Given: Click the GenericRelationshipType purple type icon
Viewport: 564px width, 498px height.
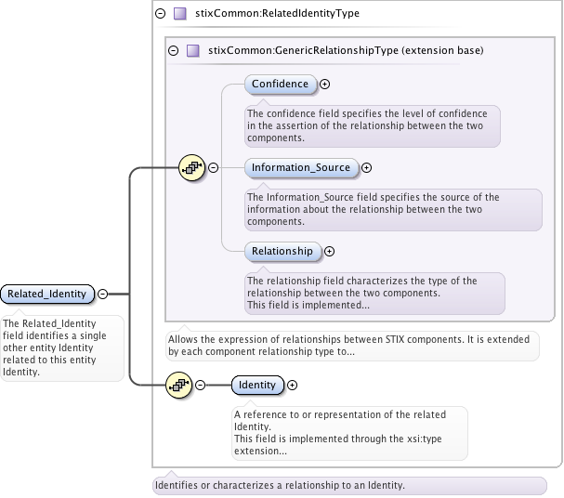Looking at the screenshot, I should (193, 49).
